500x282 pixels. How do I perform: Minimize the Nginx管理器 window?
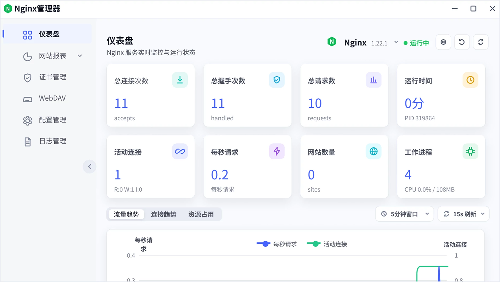[454, 9]
